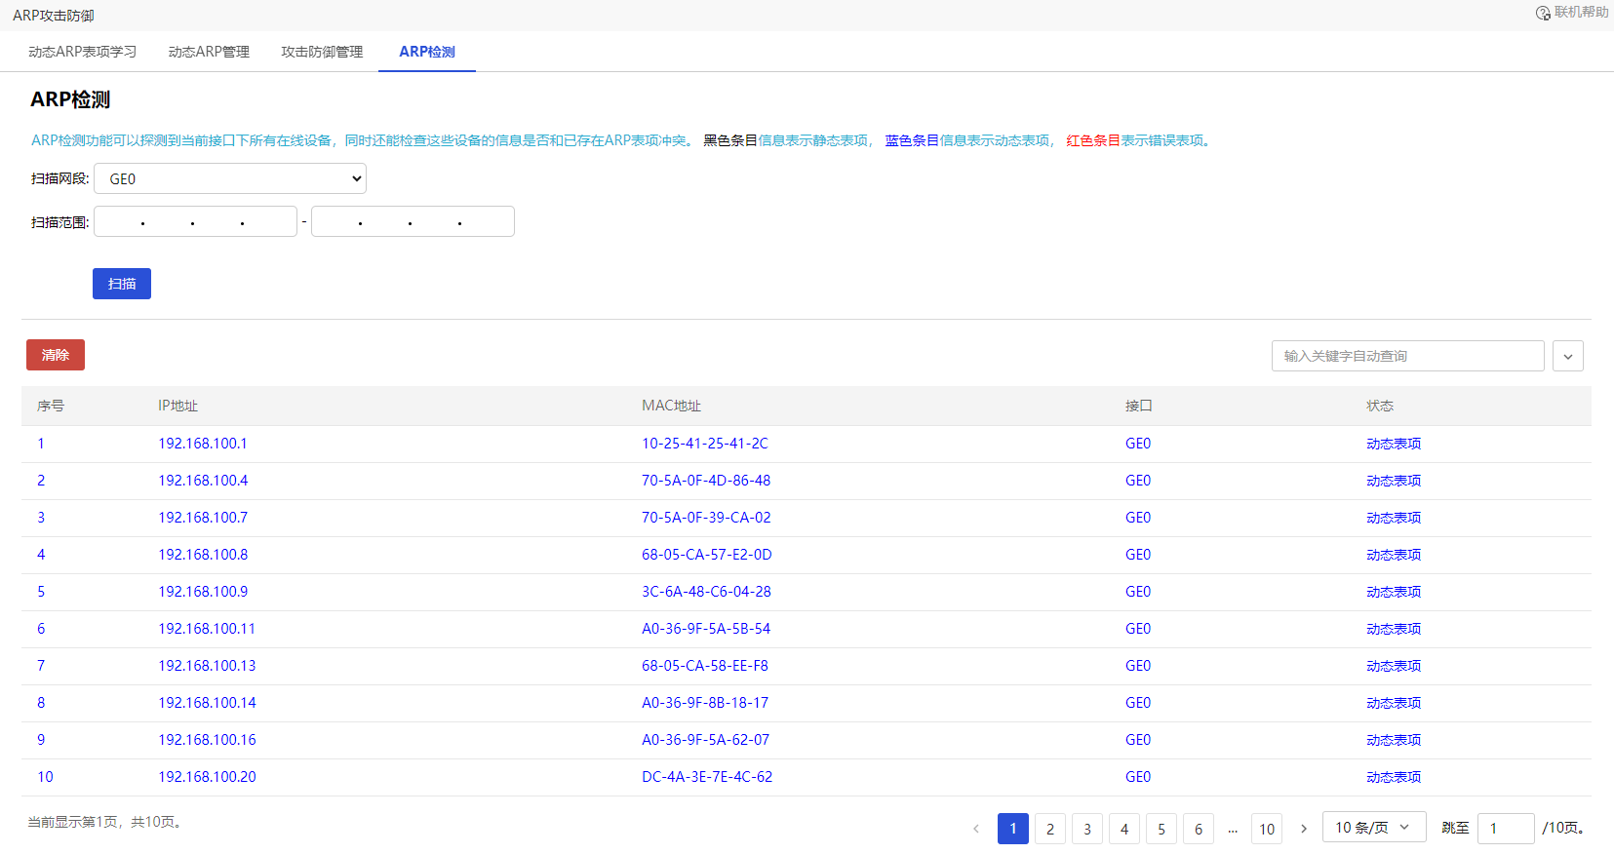Expand the search filter chevron button
The height and width of the screenshot is (854, 1614).
[x=1568, y=356]
